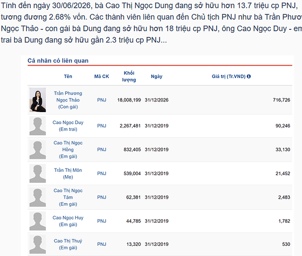
Task: Click the Khối lượng column header
Action: point(129,76)
